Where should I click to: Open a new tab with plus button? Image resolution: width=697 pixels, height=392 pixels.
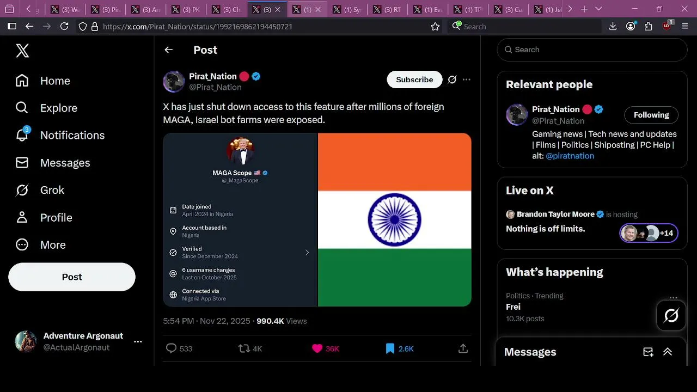[x=584, y=9]
